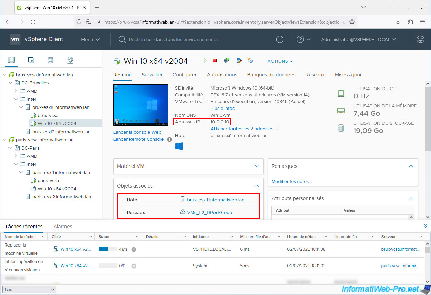The image size is (431, 295).
Task: Cancel the Initier l'opération de réception vMotion task
Action: [x=134, y=266]
